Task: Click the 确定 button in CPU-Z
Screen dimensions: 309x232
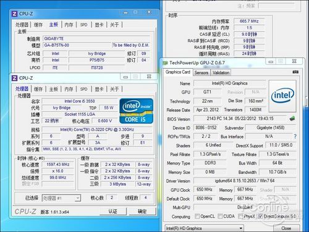Action: point(142,212)
